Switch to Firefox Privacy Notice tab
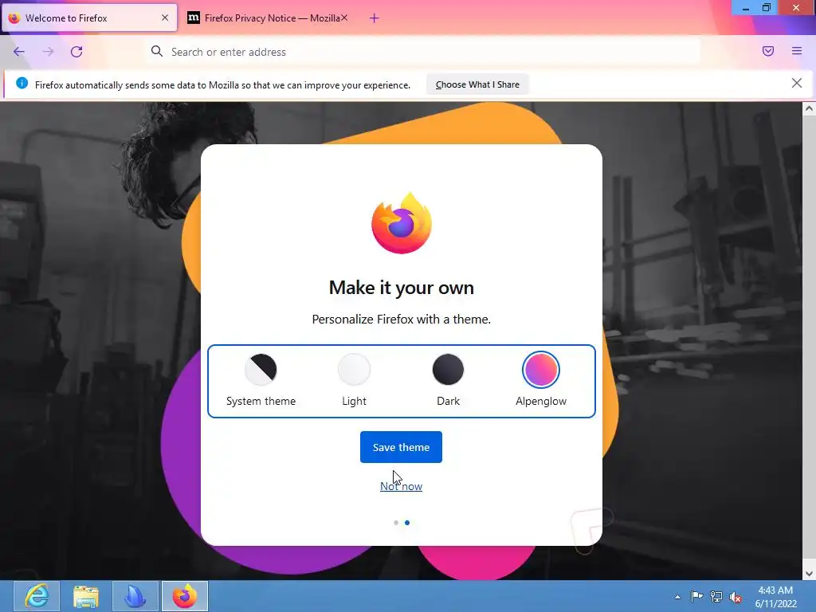 click(x=268, y=18)
